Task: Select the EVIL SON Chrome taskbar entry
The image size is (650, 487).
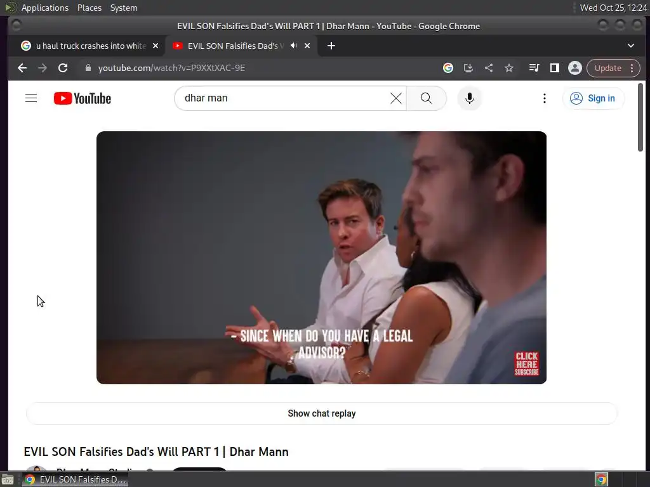Action: [76, 479]
